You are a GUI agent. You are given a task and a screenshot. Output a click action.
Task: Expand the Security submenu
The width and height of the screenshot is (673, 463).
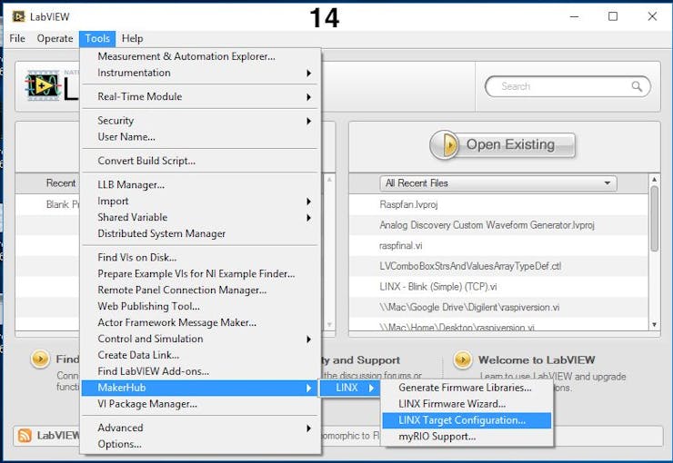(201, 121)
